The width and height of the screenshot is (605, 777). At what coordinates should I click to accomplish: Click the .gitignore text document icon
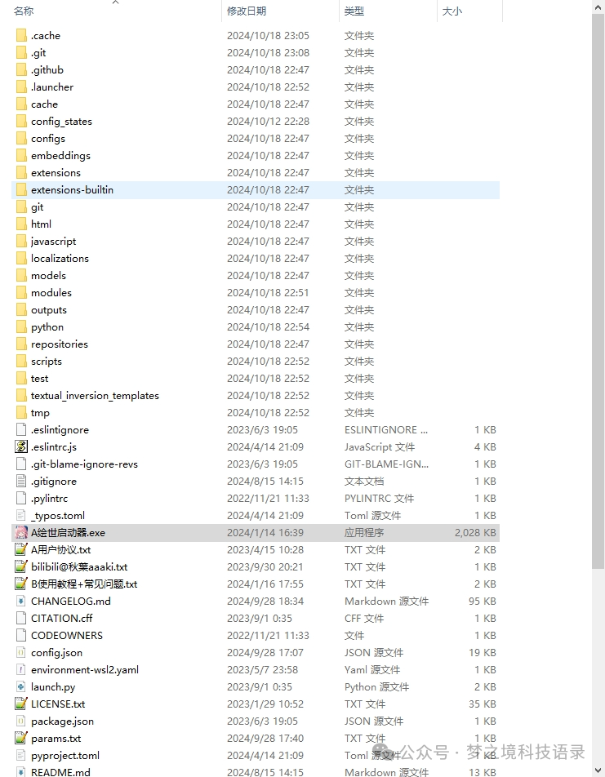pos(21,482)
